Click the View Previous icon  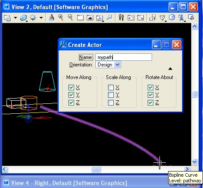click(x=131, y=18)
